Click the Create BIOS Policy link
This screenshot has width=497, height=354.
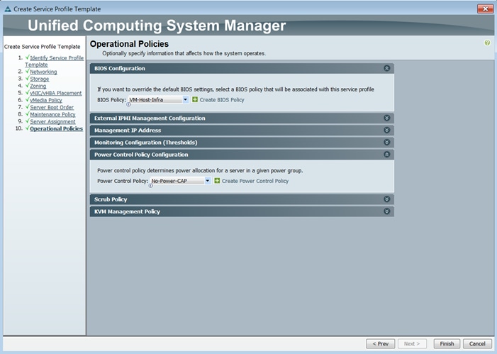[x=222, y=99]
